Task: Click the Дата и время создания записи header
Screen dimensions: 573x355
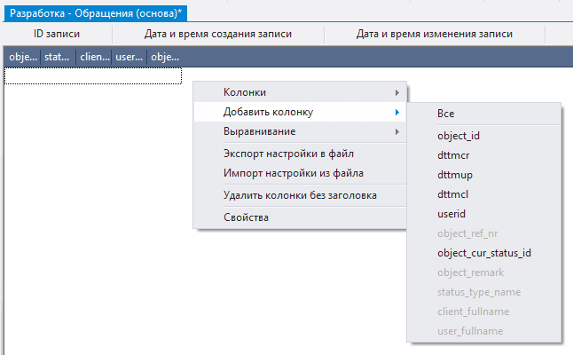Action: pos(217,34)
